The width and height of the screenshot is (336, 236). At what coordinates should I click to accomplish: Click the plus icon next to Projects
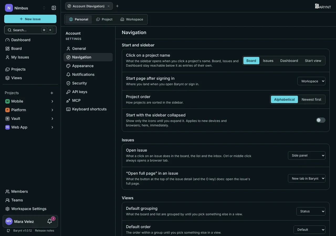coord(52,93)
